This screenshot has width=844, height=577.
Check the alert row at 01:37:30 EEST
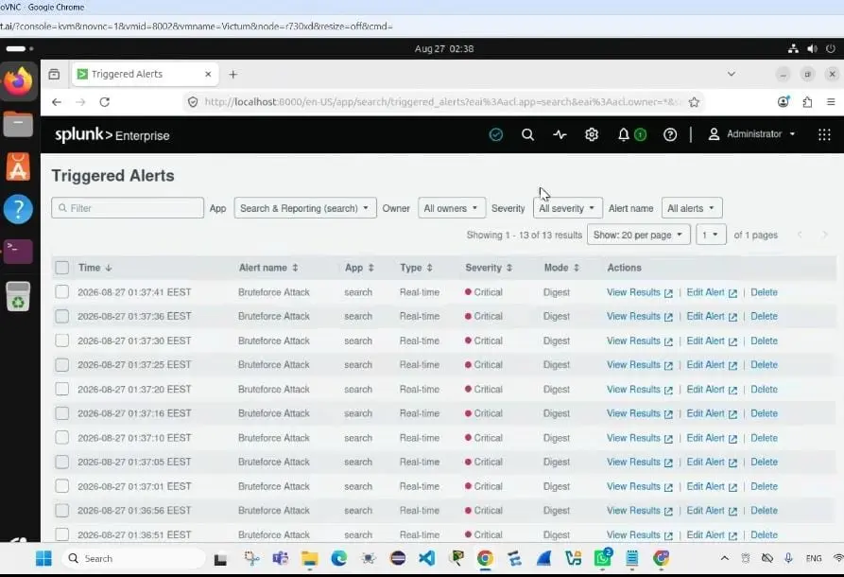(61, 341)
